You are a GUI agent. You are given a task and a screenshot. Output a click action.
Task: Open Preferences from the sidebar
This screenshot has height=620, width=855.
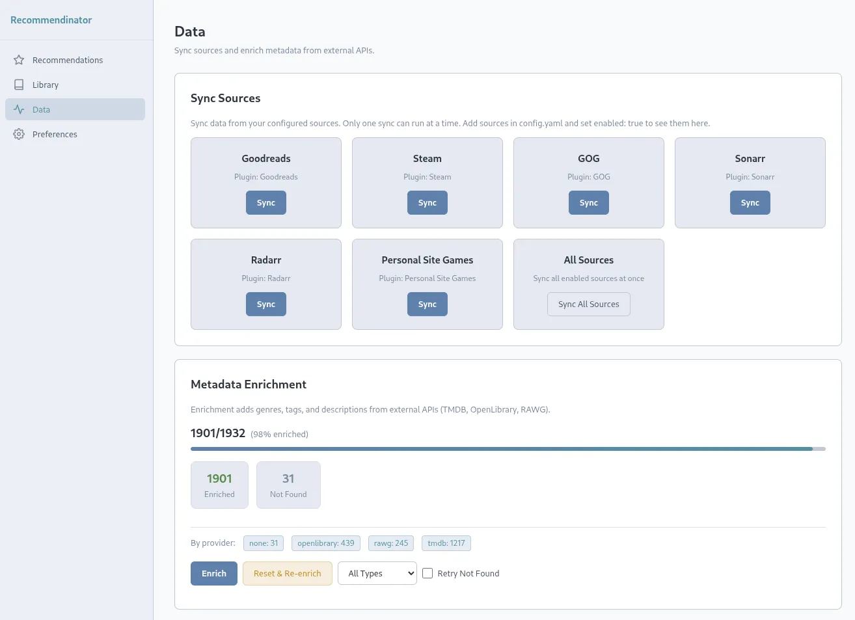pyautogui.click(x=75, y=134)
